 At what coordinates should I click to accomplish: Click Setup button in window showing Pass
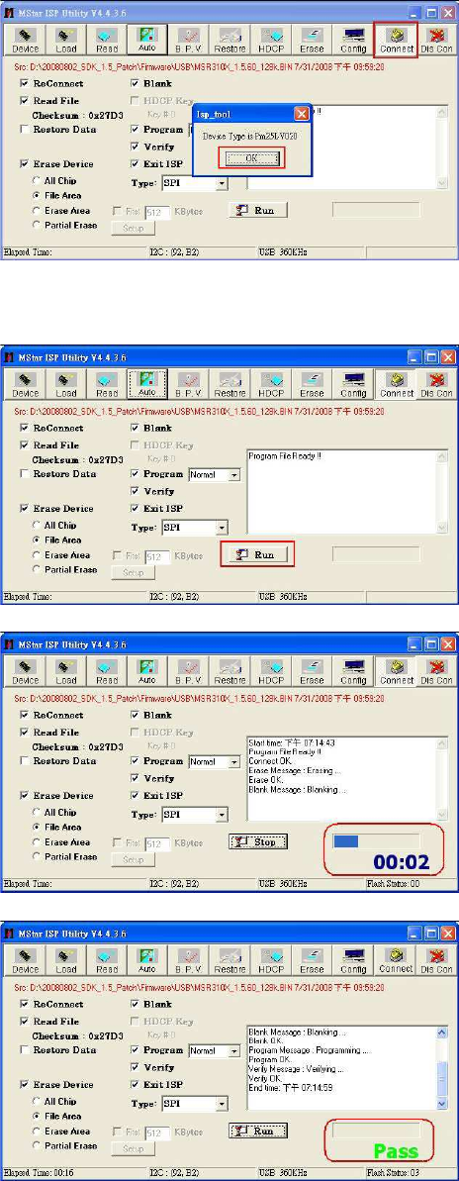click(x=134, y=1148)
